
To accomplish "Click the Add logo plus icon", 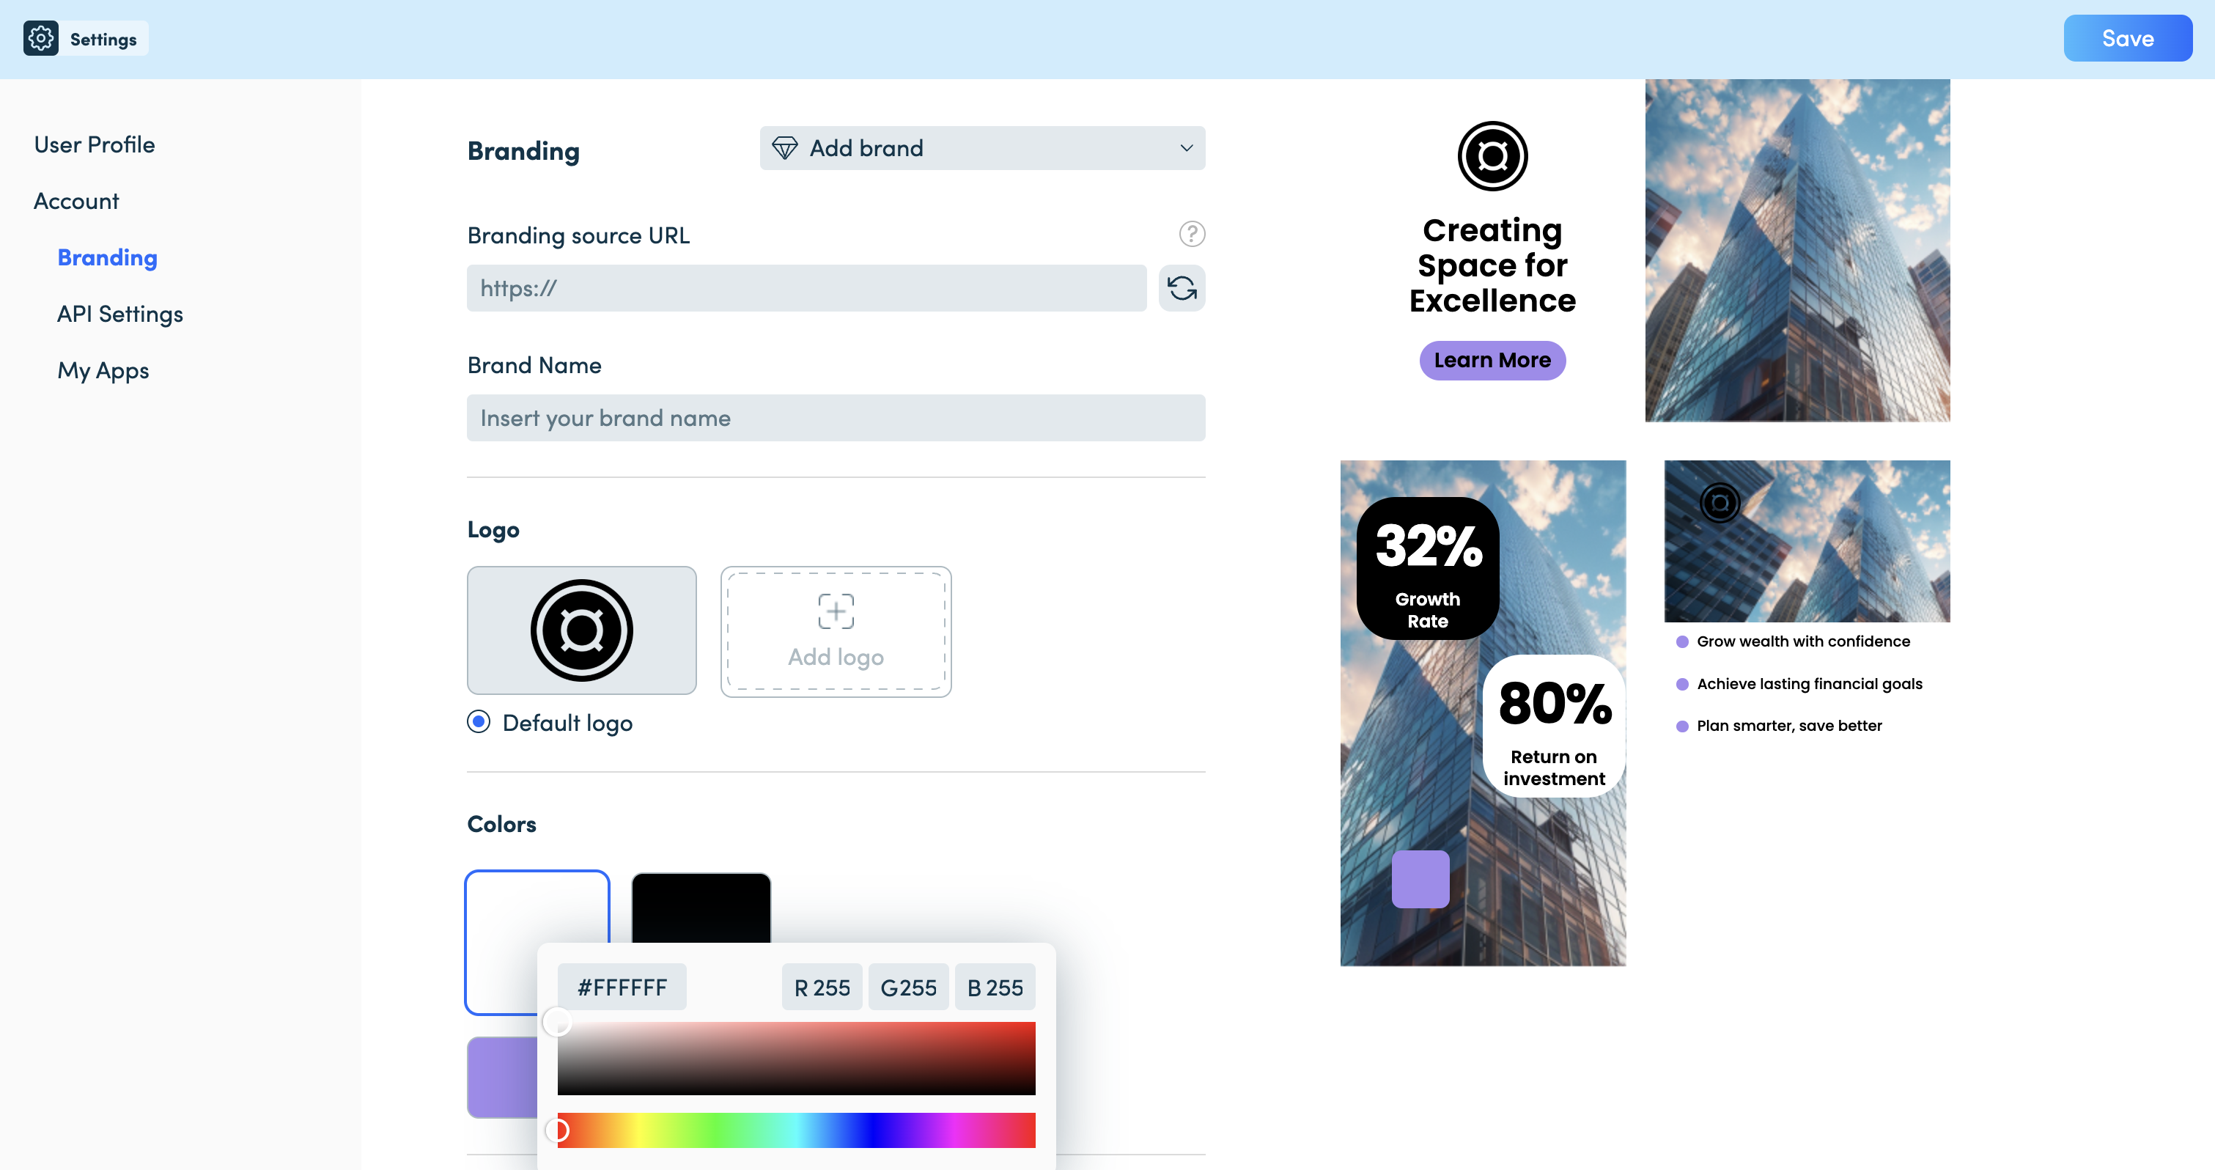I will click(x=836, y=611).
